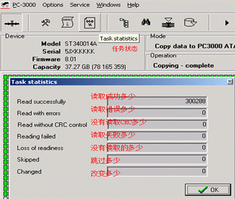This screenshot has height=199, width=235.
Task: Click the Read successfully value field
Action: point(157,102)
